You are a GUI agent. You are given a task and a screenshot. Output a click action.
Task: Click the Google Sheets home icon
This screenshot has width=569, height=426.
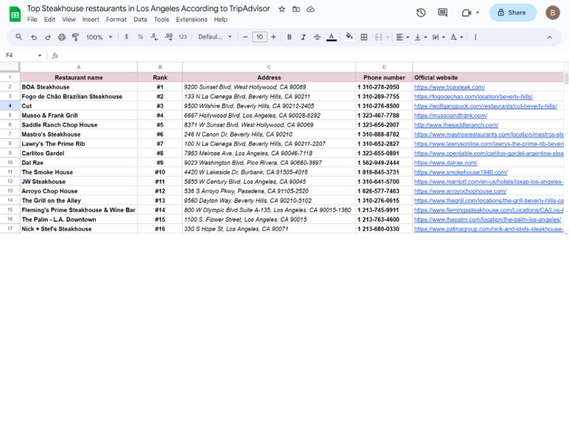(14, 12)
